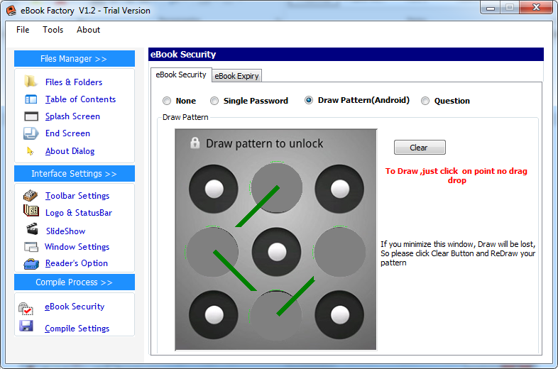Screen dimensions: 558x369
Task: Click the 'Draw pattern to unlock' text
Action: (x=264, y=143)
